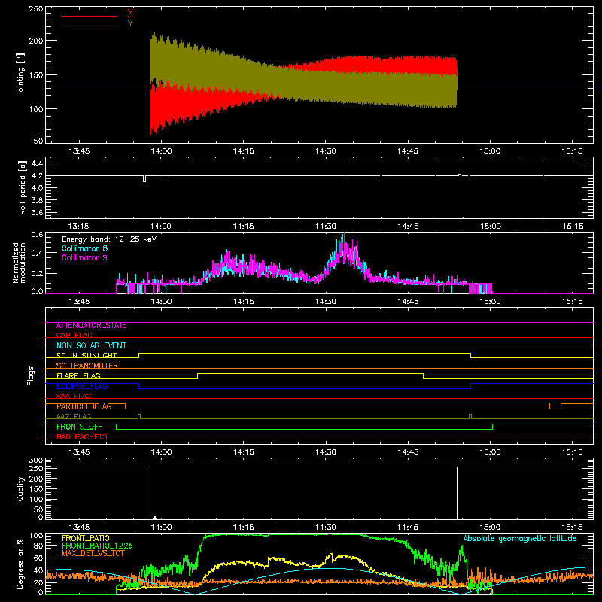This screenshot has width=602, height=602.
Task: Click the cyan 'Collimator 8' legend entry
Action: 84,248
